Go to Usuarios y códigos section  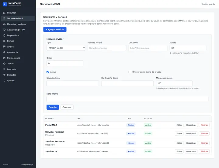[18, 24]
